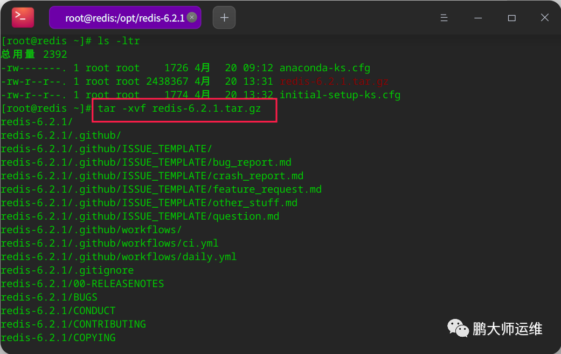Click the feature_request.md output line

pyautogui.click(x=161, y=189)
